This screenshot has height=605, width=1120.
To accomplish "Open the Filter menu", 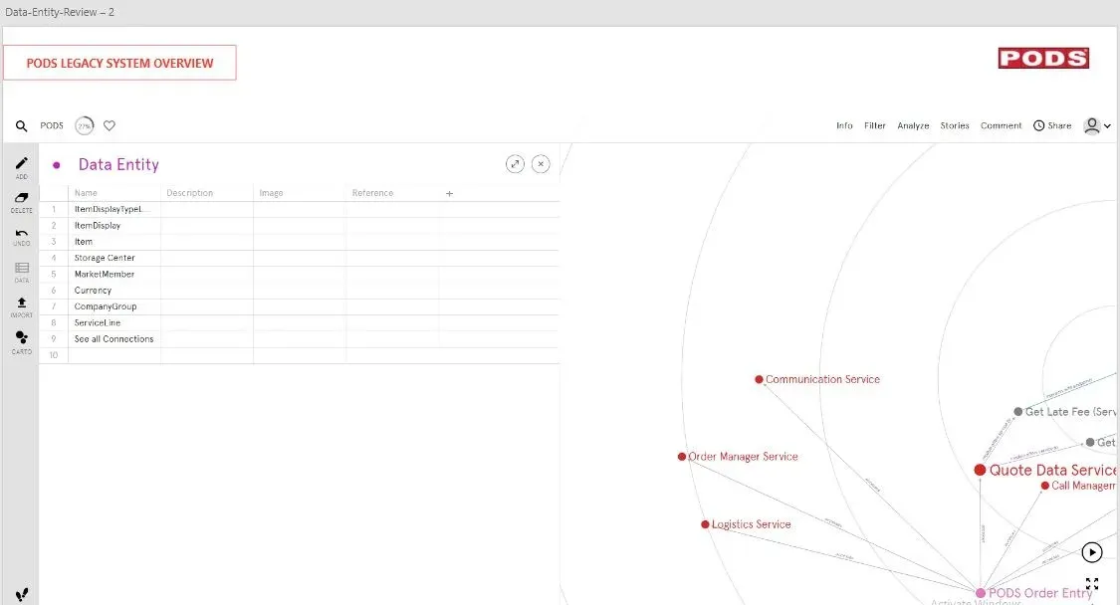I will [x=875, y=126].
